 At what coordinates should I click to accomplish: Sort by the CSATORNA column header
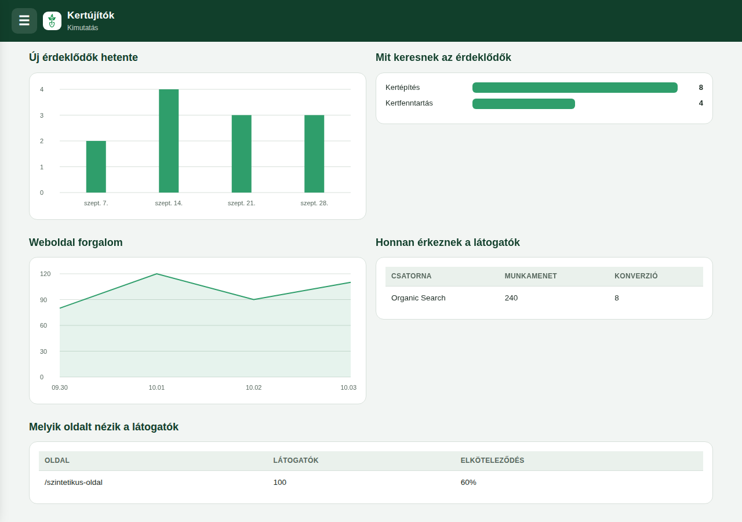coord(412,276)
